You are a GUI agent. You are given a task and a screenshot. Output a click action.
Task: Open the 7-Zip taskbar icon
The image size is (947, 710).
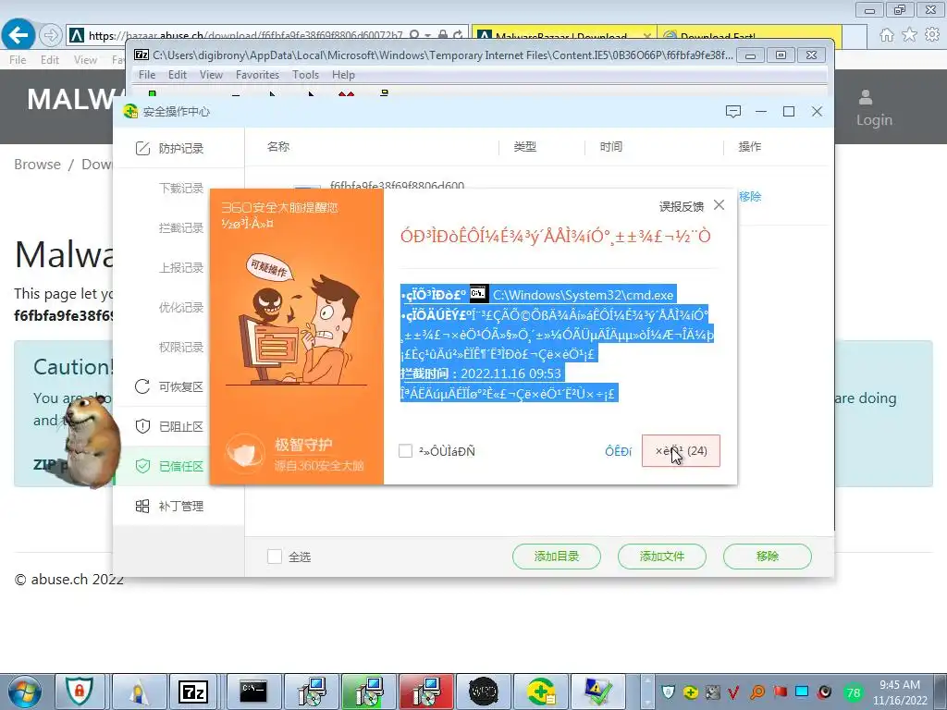(x=193, y=692)
